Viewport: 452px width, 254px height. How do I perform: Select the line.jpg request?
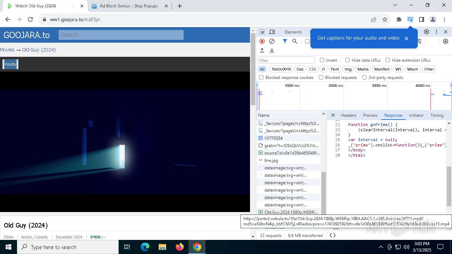pyautogui.click(x=289, y=160)
